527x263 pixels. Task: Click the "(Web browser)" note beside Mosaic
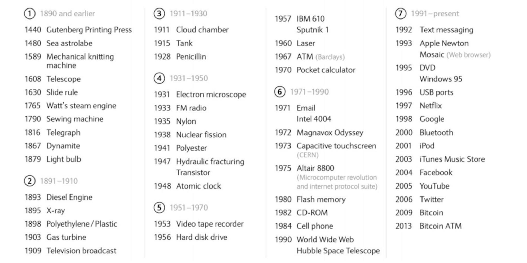tap(469, 55)
